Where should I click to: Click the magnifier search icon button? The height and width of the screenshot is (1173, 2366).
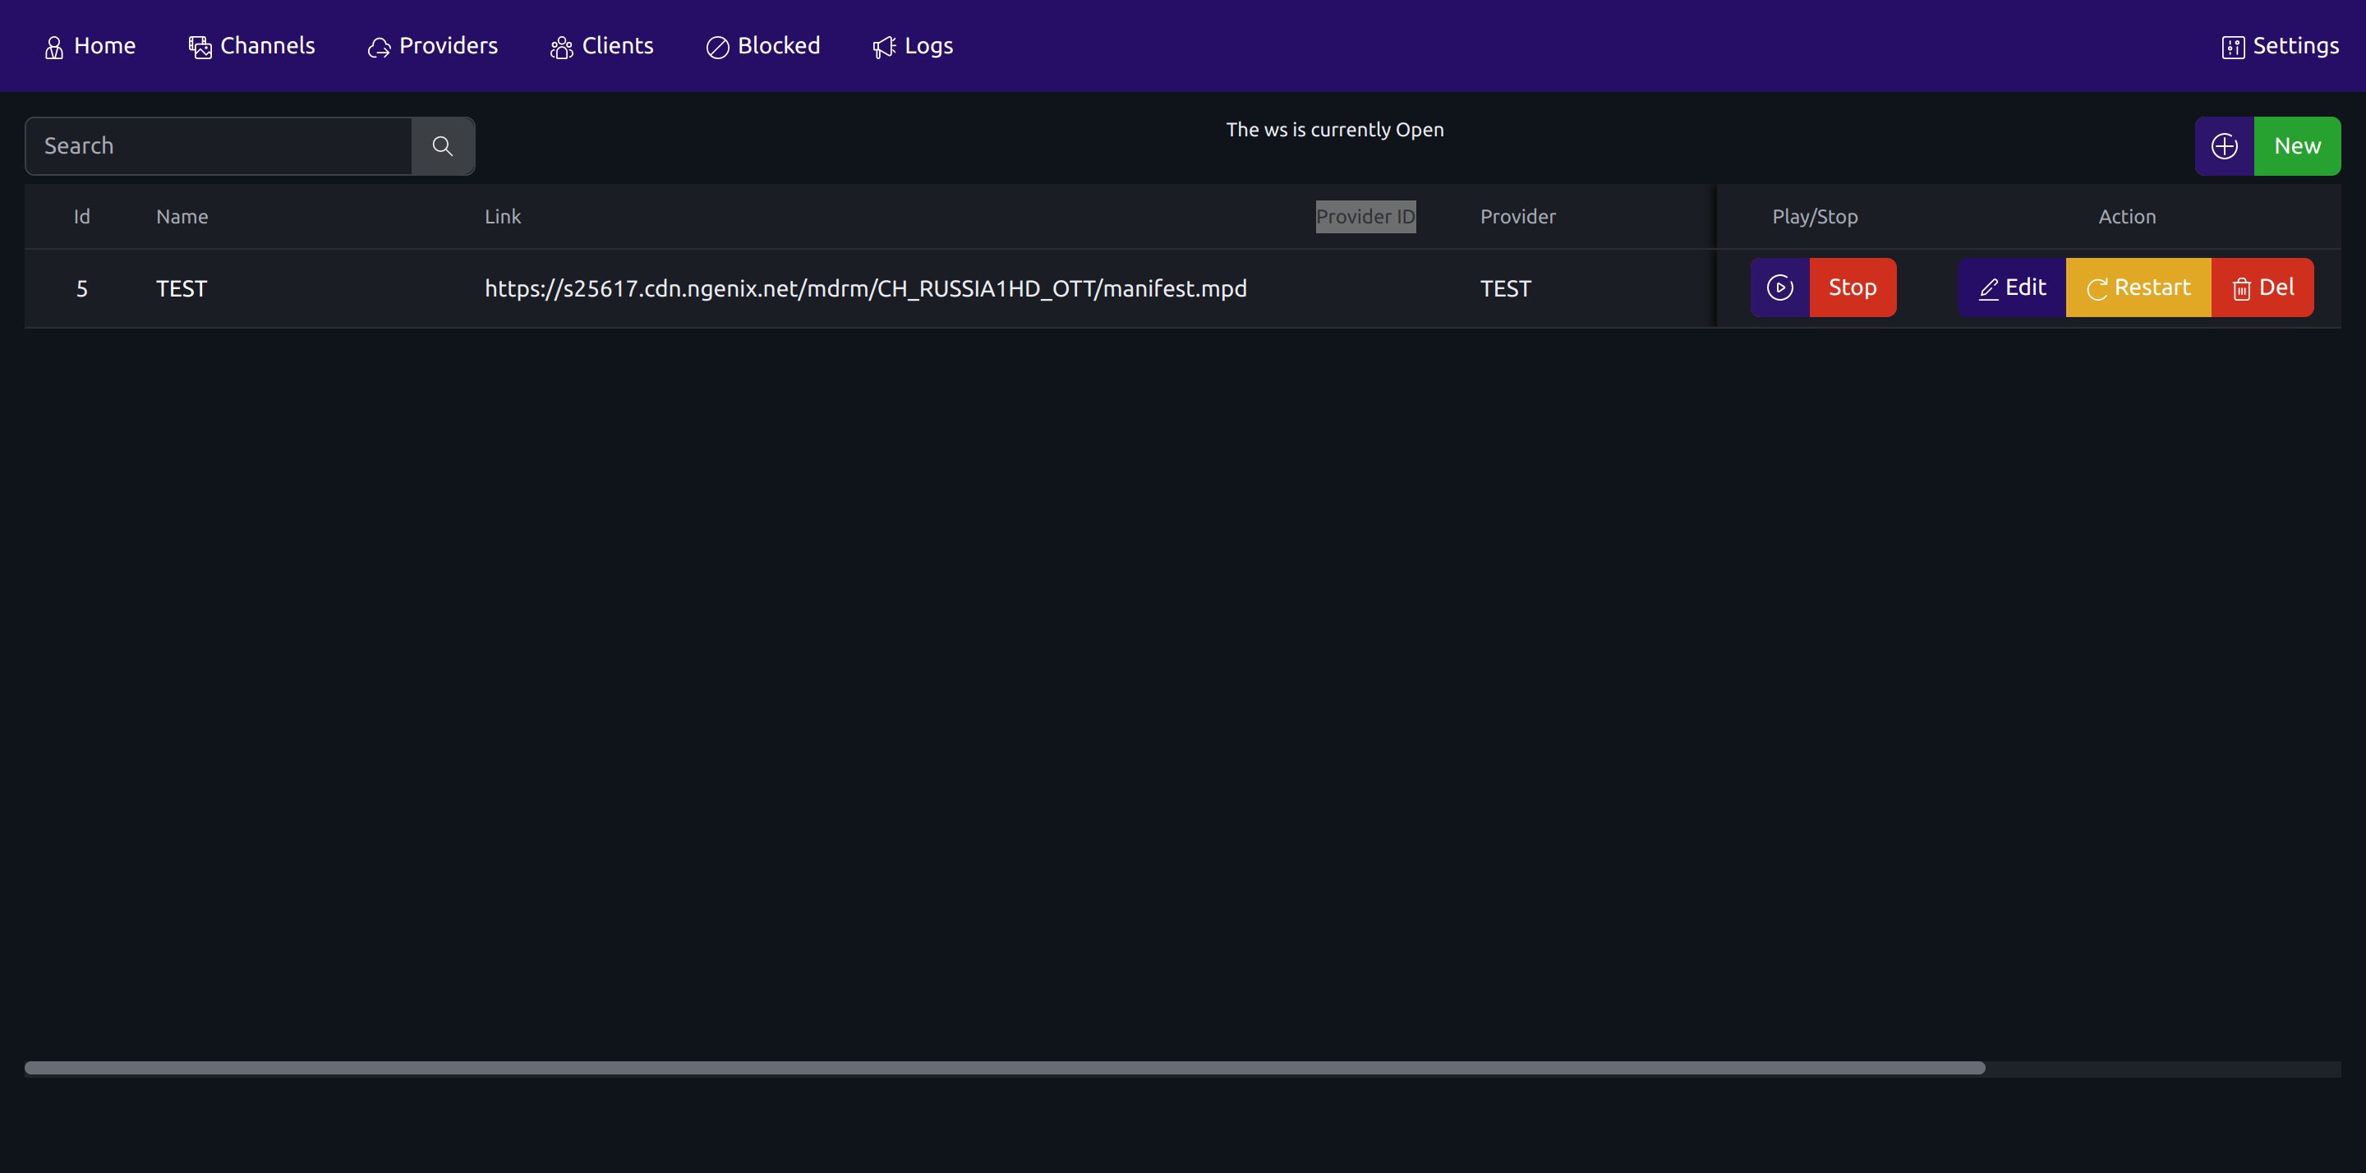tap(443, 146)
